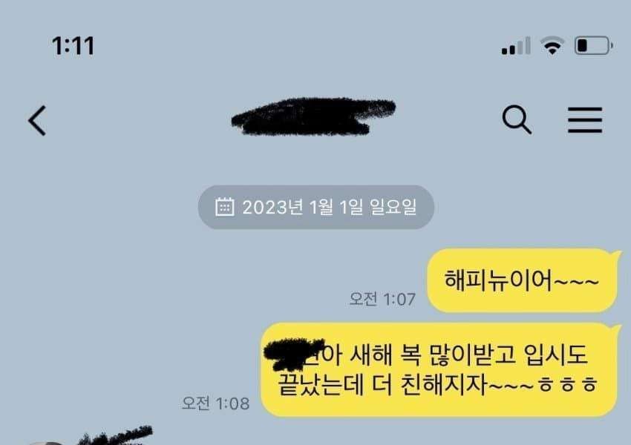Open the chat search magnifier
Screen dimensions: 631x445
(x=517, y=119)
